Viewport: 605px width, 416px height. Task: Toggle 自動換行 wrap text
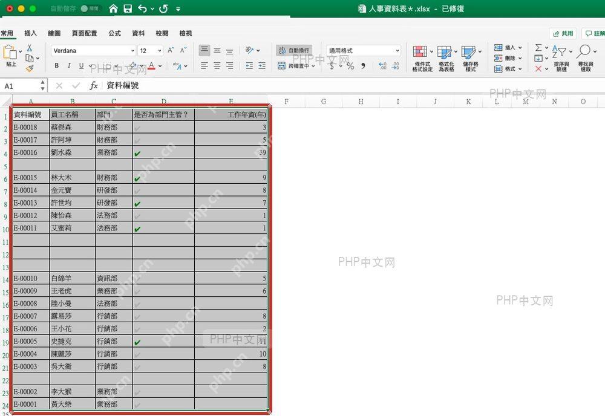tap(294, 50)
